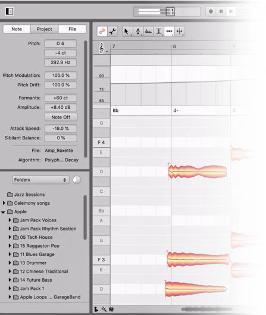Select the Jazz Sessions folder
This screenshot has height=315, width=266.
click(26, 195)
